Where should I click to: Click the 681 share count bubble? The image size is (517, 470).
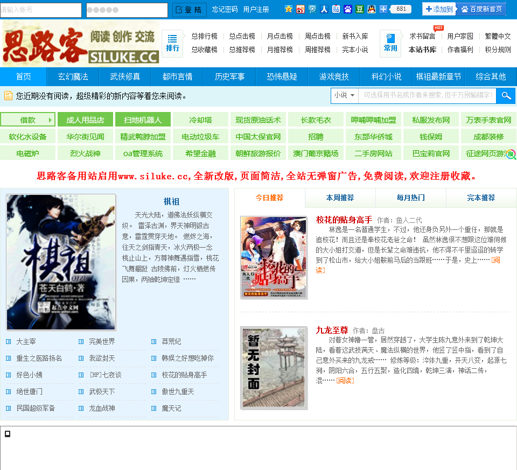tap(401, 9)
